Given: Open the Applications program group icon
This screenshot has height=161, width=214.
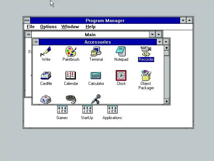Looking at the screenshot, I should point(112,109).
